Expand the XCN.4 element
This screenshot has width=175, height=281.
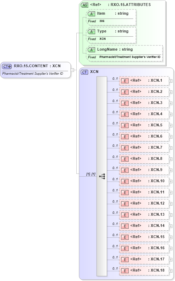coord(170,114)
